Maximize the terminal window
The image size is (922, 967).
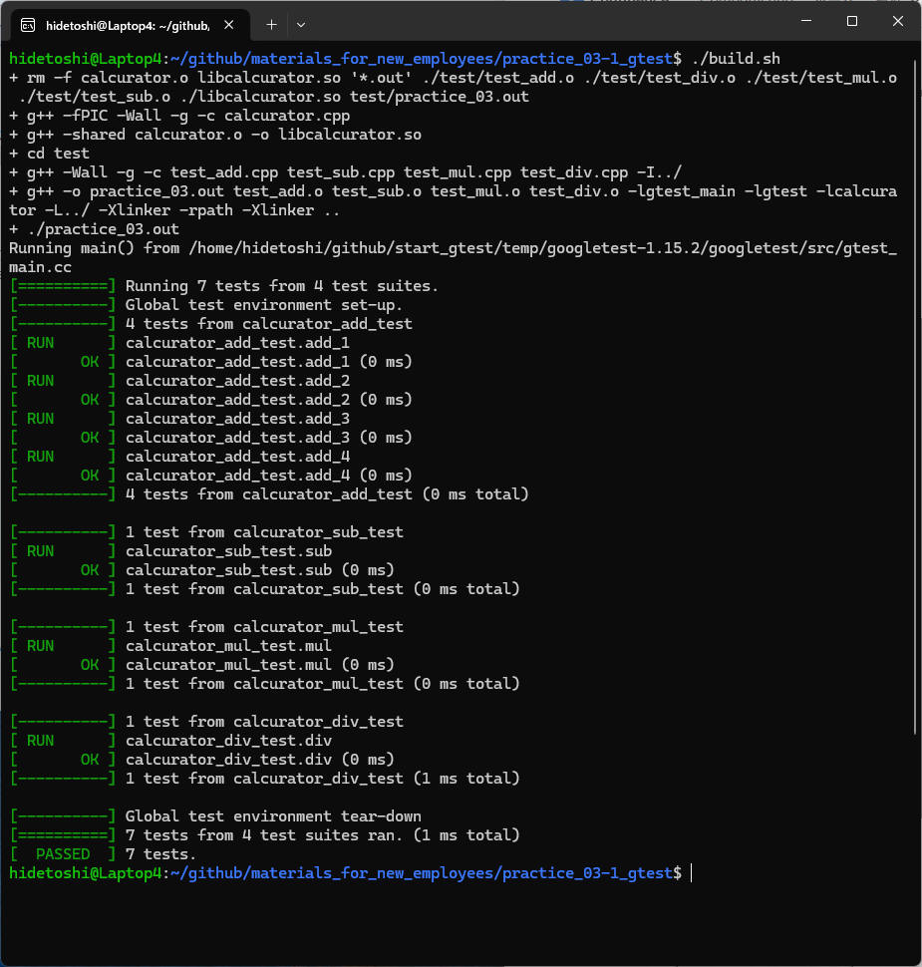coord(852,22)
